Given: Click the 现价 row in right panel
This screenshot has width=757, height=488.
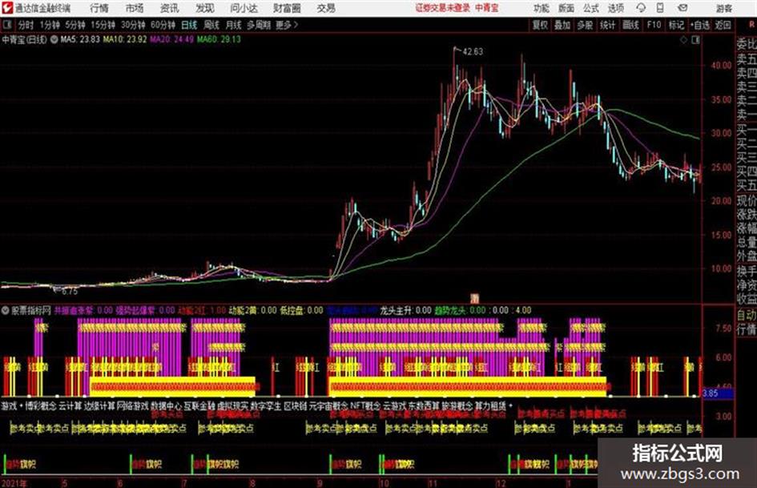Looking at the screenshot, I should pos(747,200).
